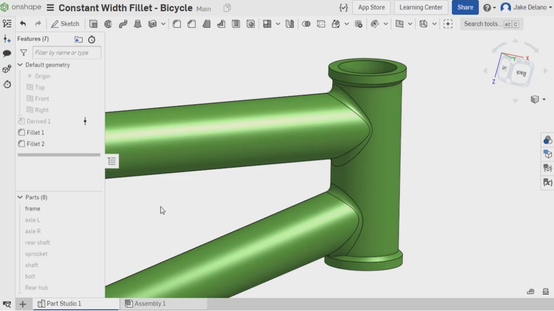Image resolution: width=554 pixels, height=311 pixels.
Task: Open the Transform tool dropdown arrow
Action: click(346, 24)
